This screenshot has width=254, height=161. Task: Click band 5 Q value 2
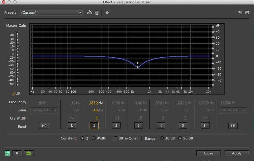pyautogui.click(x=185, y=118)
